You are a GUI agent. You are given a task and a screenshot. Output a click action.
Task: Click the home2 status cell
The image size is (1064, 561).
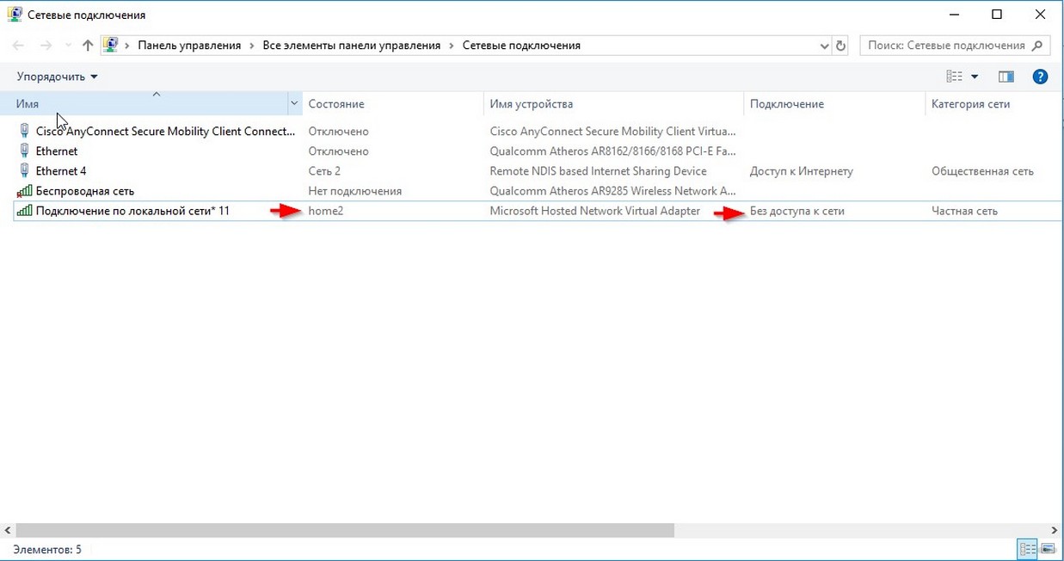click(326, 211)
